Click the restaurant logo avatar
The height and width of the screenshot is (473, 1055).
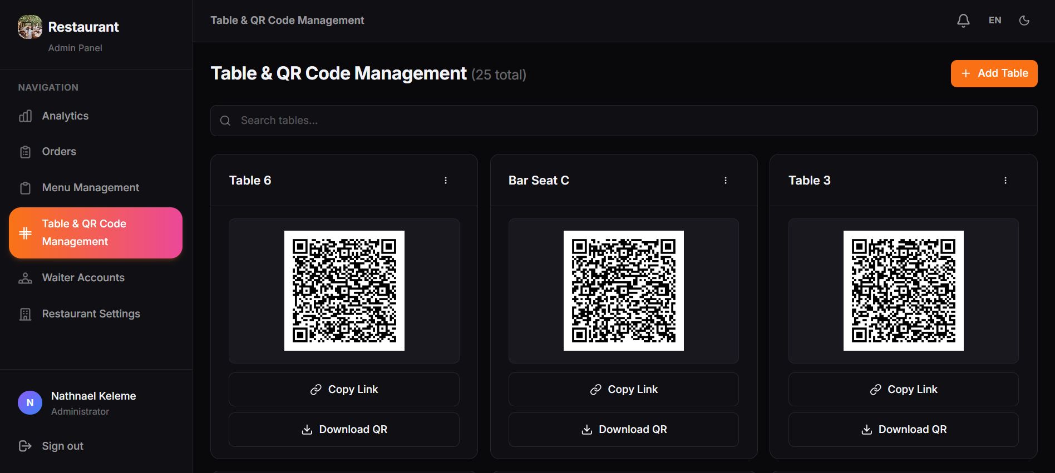coord(30,27)
